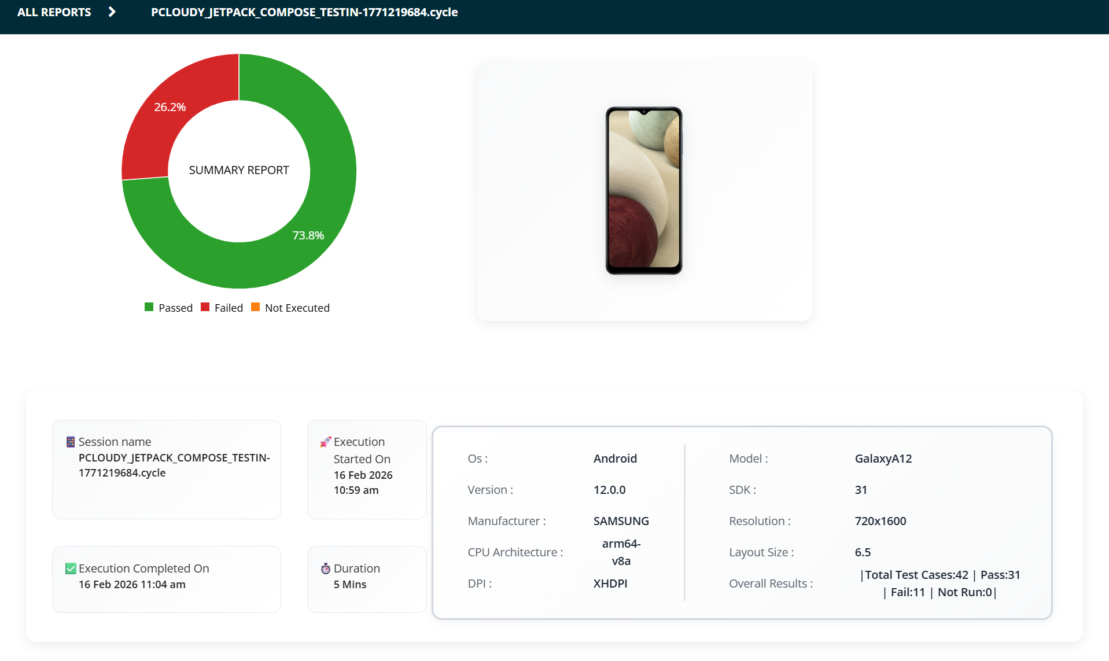The width and height of the screenshot is (1109, 661).
Task: Click the SUMMARY REPORT chart center label
Action: pyautogui.click(x=239, y=170)
